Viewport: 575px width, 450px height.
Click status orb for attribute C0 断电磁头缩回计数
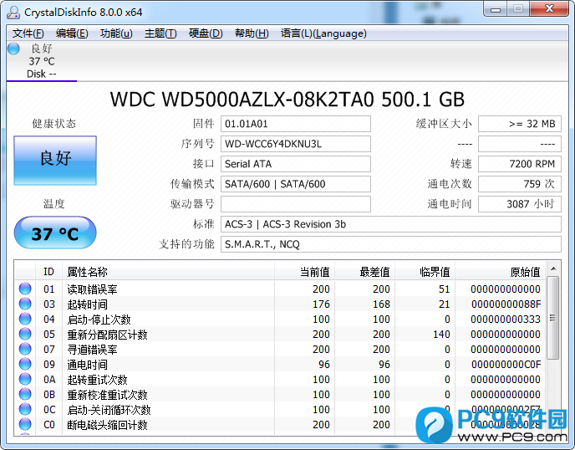tap(25, 424)
